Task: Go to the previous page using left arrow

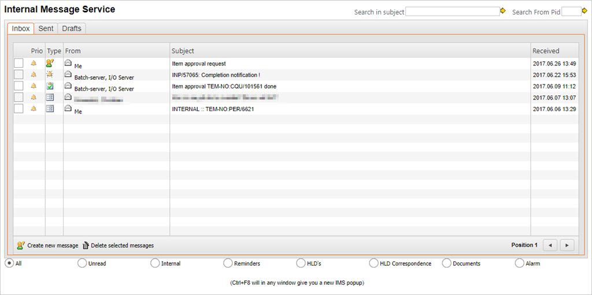Action: click(550, 245)
